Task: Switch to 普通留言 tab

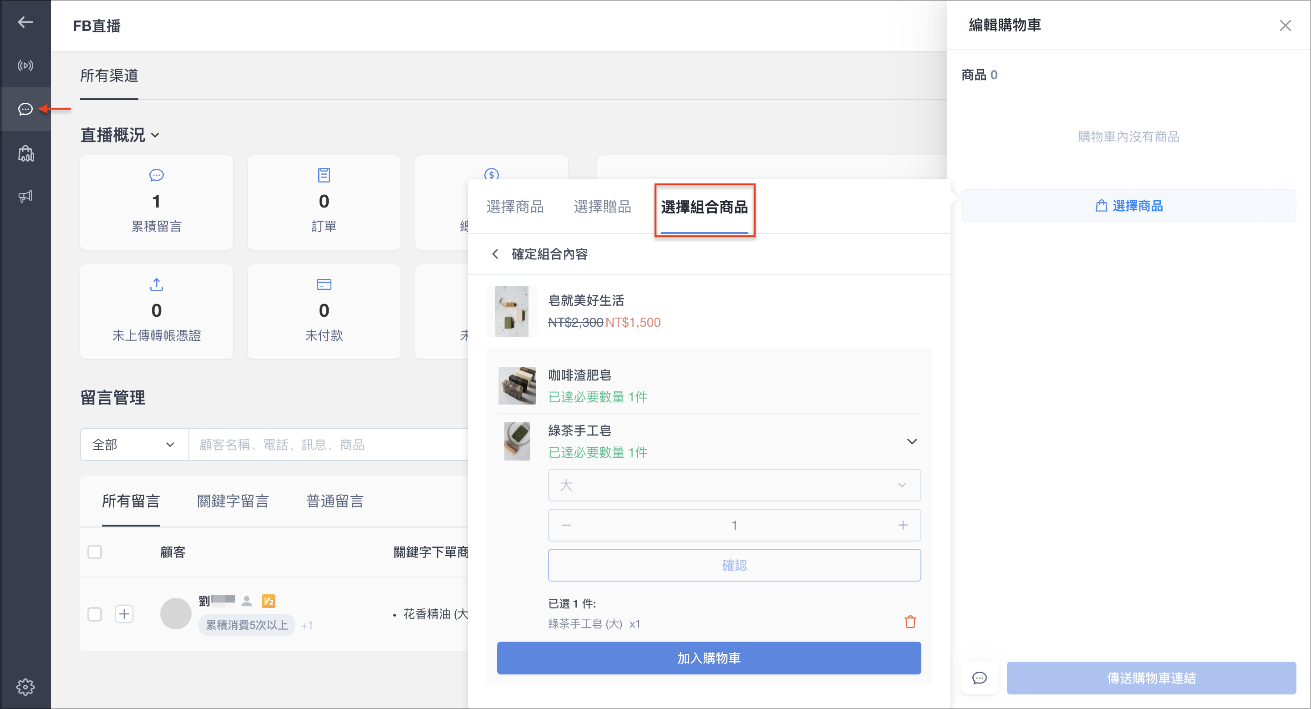Action: pos(335,501)
